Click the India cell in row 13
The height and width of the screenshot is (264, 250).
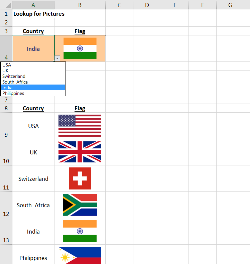tap(33, 232)
